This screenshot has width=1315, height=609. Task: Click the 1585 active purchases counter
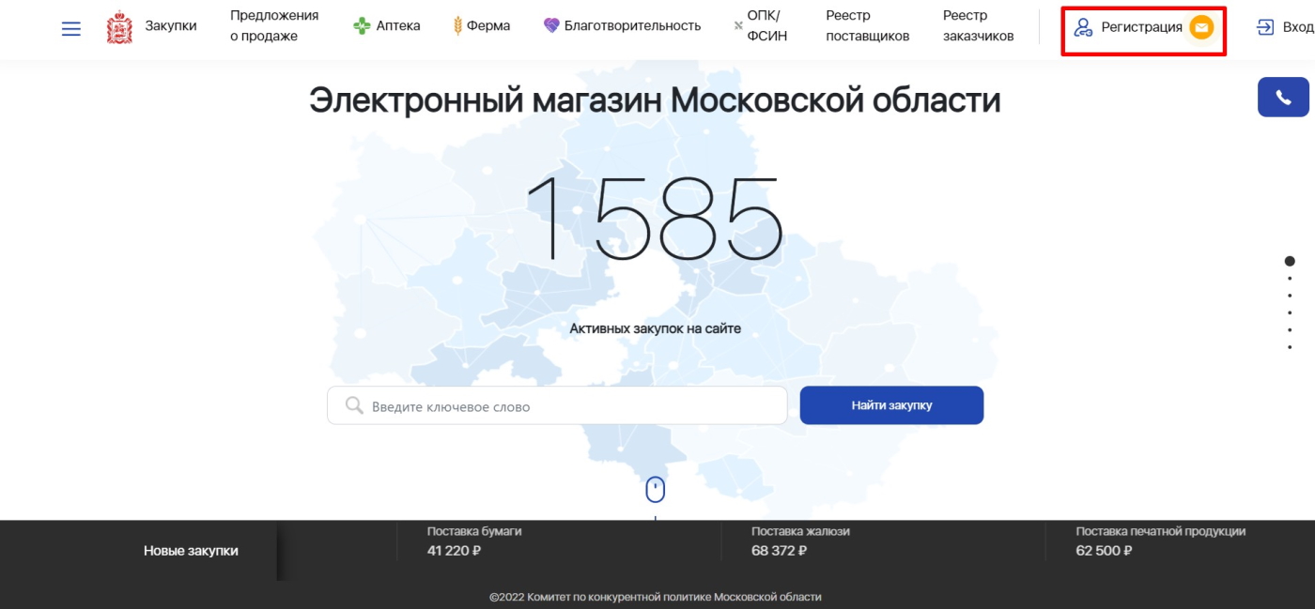[655, 217]
